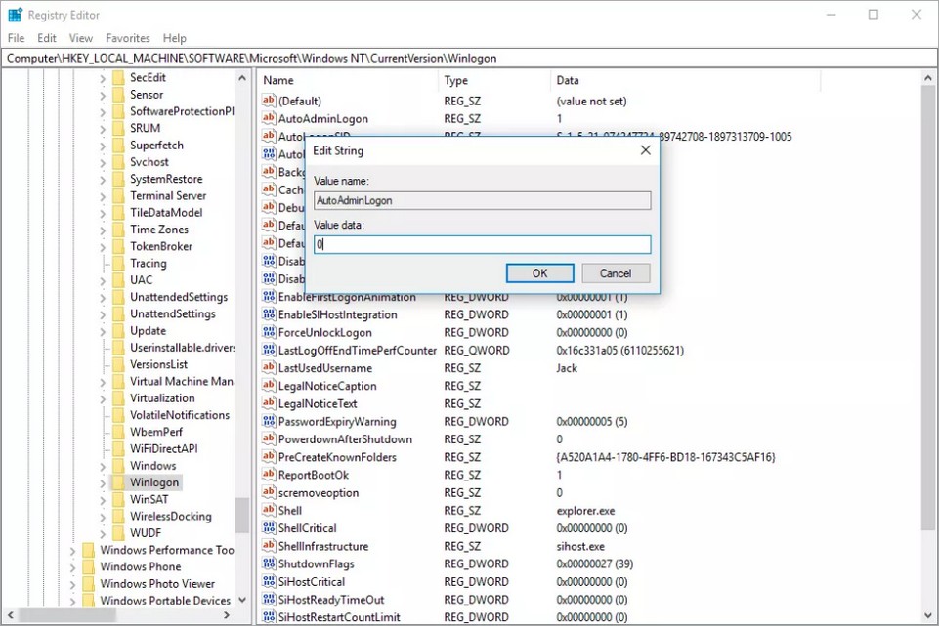939x626 pixels.
Task: Open the View menu
Action: point(81,38)
